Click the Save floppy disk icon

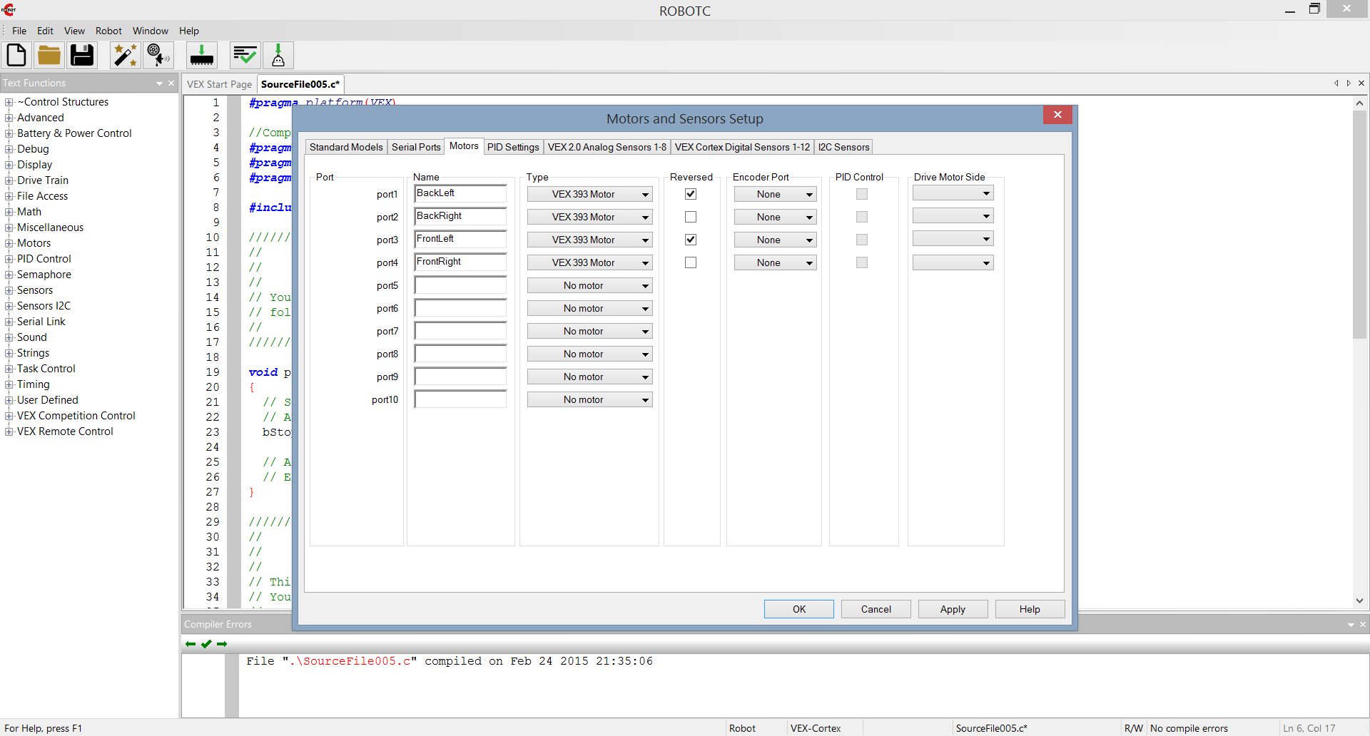tap(82, 55)
